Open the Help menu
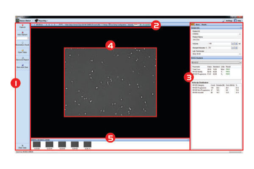Image resolution: width=254 pixels, height=169 pixels. pyautogui.click(x=238, y=21)
